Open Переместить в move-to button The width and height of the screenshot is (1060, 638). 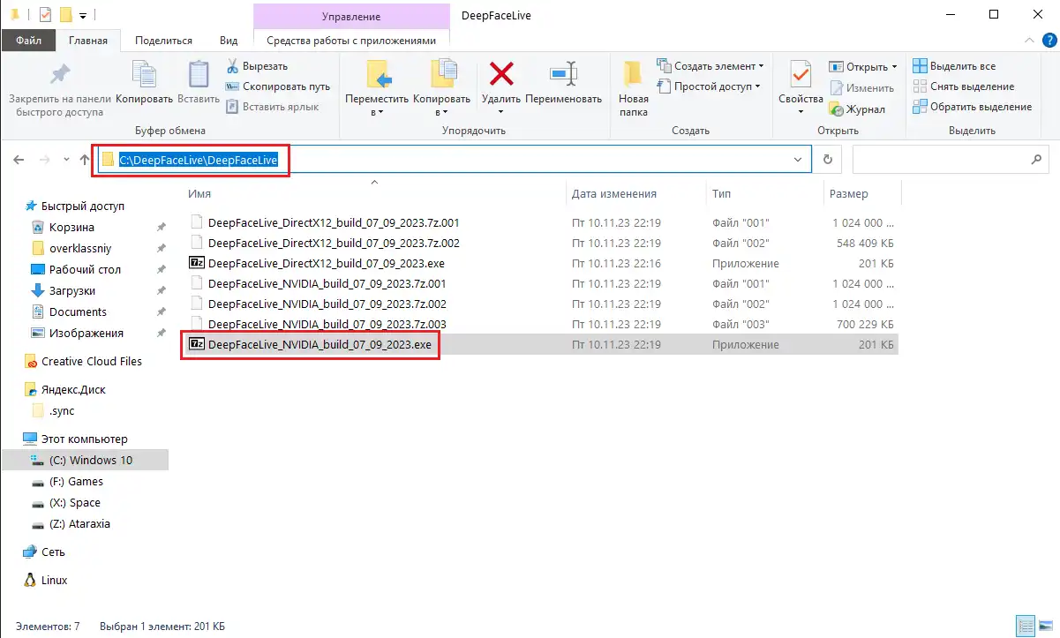click(377, 88)
